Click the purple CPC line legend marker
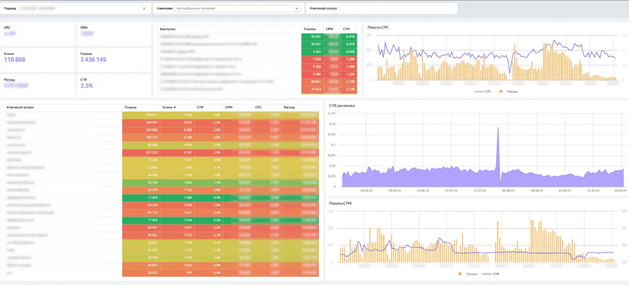This screenshot has width=629, height=285. (479, 91)
